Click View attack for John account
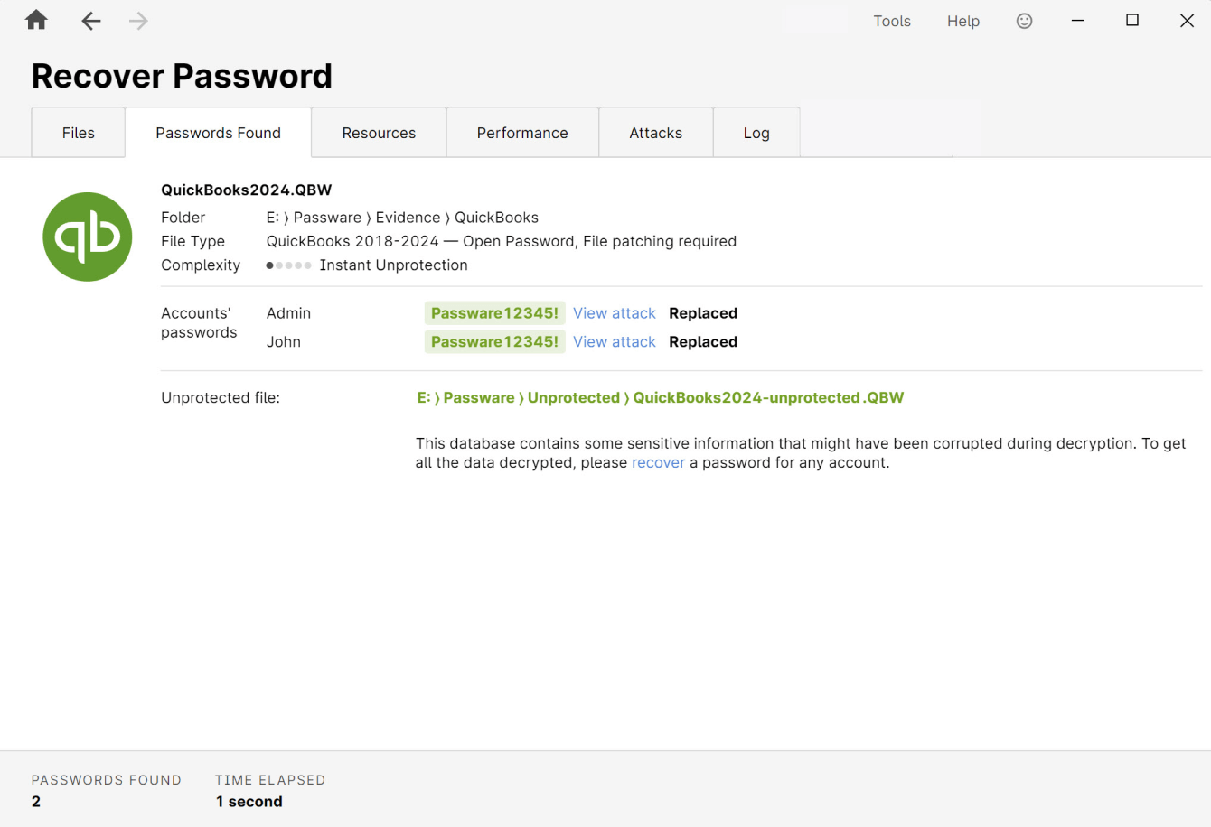Image resolution: width=1211 pixels, height=827 pixels. pyautogui.click(x=615, y=341)
